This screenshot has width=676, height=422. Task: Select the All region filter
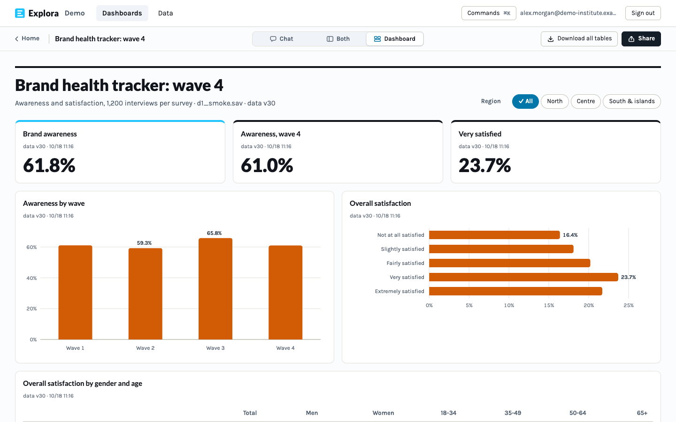pos(525,101)
